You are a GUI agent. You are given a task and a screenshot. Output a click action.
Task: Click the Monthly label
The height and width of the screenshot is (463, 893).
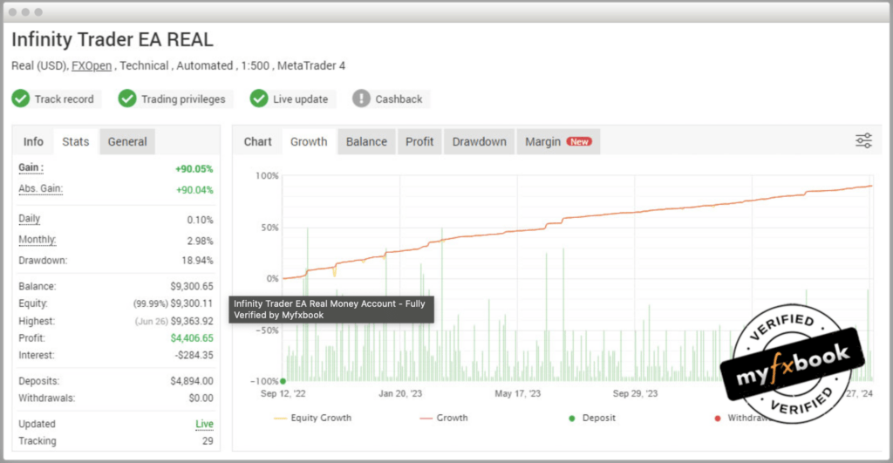click(37, 240)
